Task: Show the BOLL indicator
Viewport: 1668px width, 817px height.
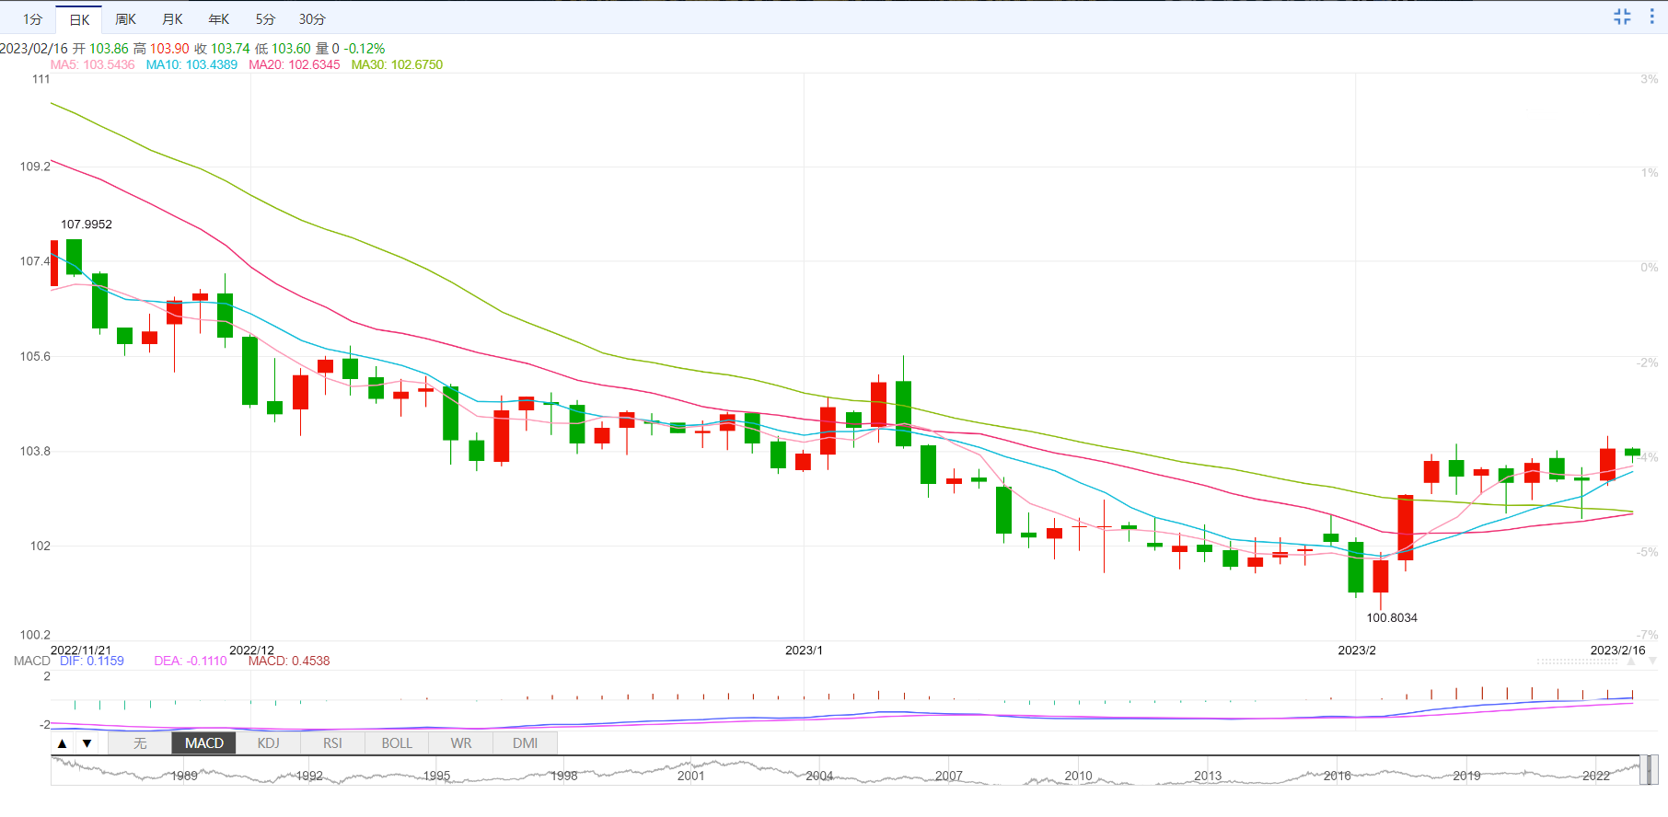Action: coord(397,743)
